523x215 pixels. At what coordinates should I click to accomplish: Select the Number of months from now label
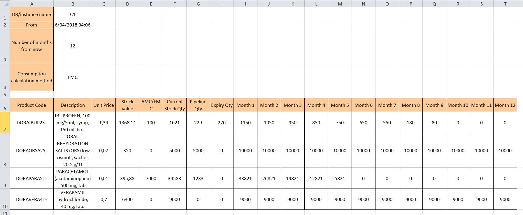[31, 46]
